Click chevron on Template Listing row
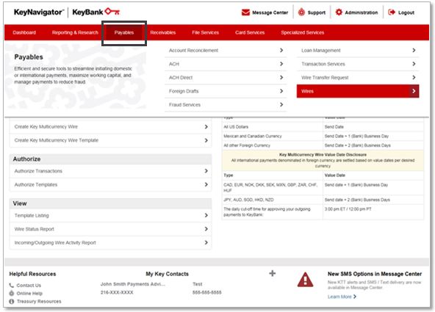 206,215
